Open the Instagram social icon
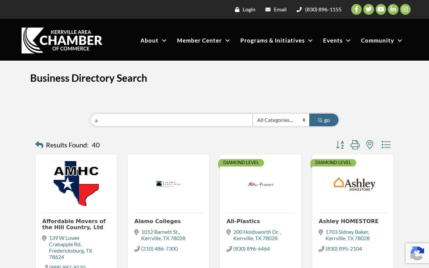This screenshot has width=429, height=268. (x=405, y=9)
